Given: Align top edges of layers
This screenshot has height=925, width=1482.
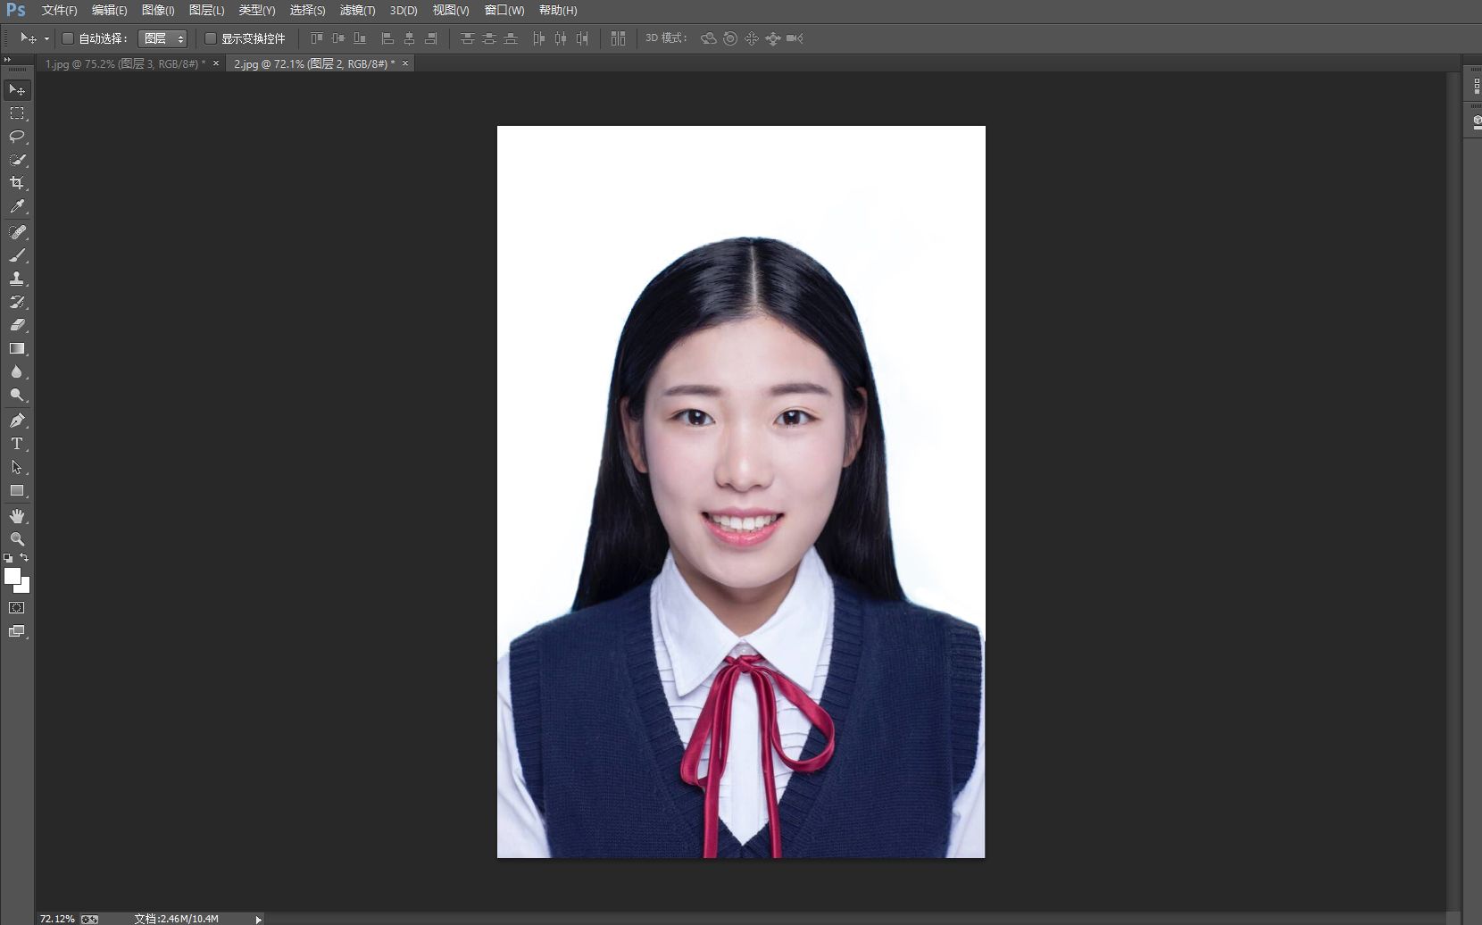Looking at the screenshot, I should 316,38.
